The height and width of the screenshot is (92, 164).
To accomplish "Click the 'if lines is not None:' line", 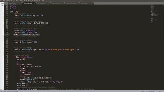I will [x=23, y=57].
